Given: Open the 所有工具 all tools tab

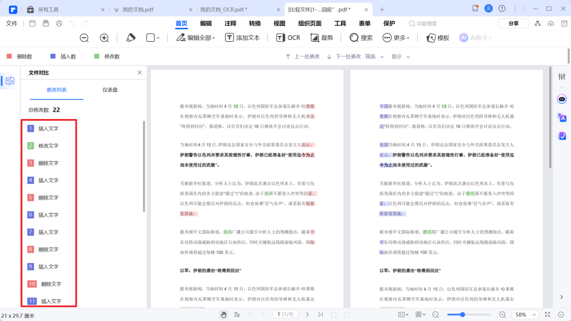Looking at the screenshot, I should tap(66, 10).
